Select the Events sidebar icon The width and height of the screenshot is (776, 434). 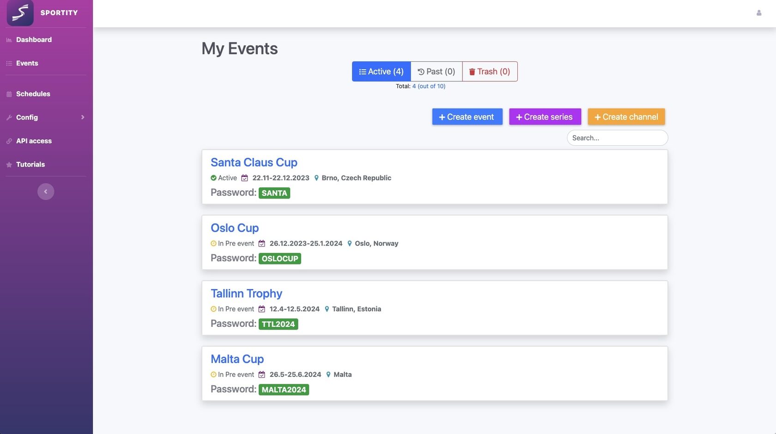pos(8,63)
